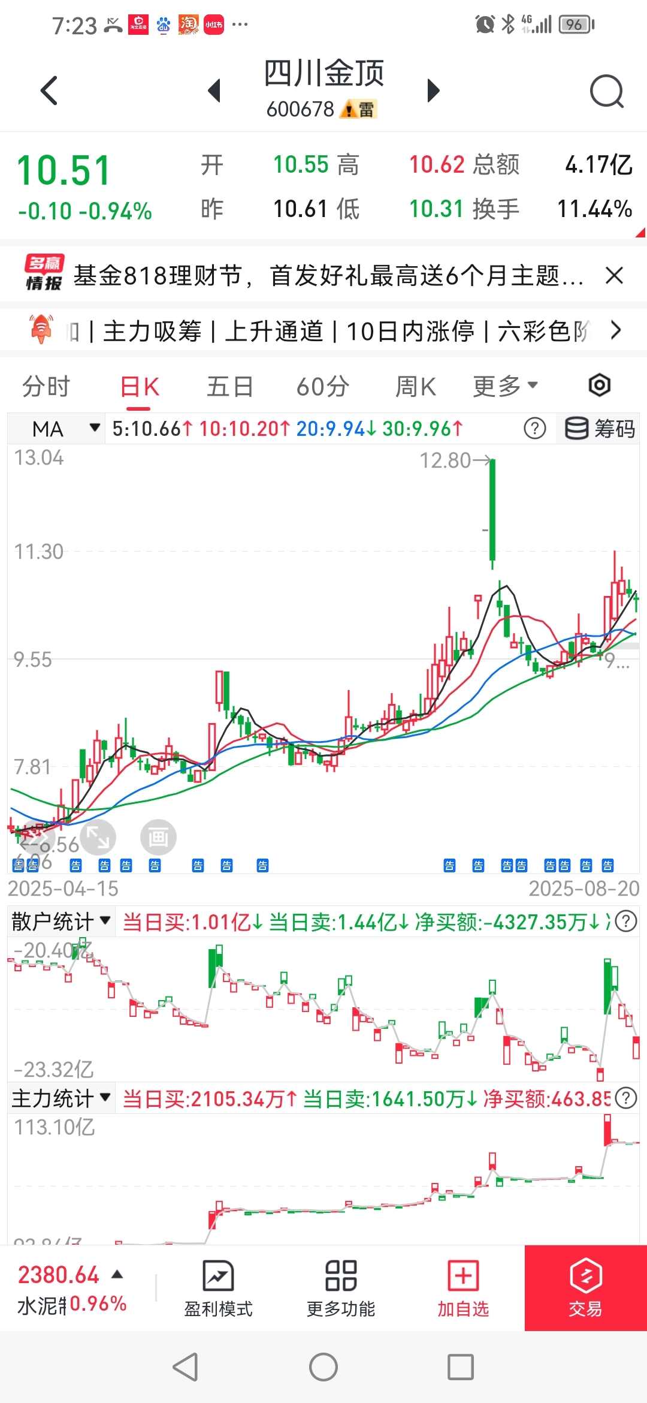Open the 筹码 chip distribution button
Viewport: 647px width, 1403px height.
(x=599, y=429)
